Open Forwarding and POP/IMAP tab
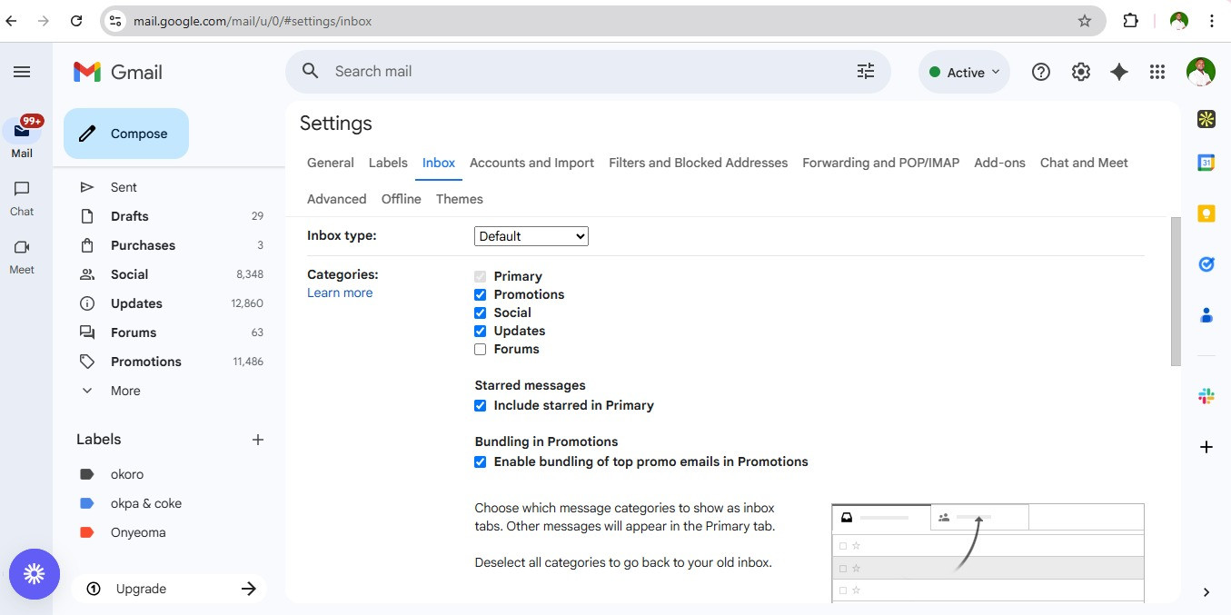The image size is (1231, 615). tap(880, 163)
